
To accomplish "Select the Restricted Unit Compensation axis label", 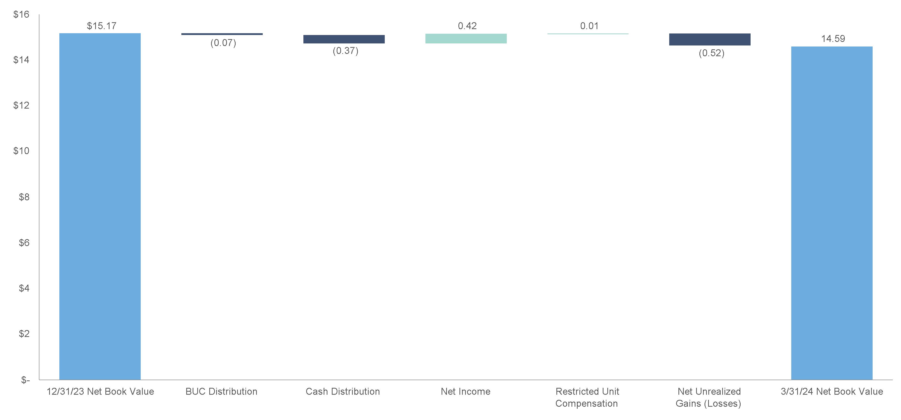I will 587,397.
